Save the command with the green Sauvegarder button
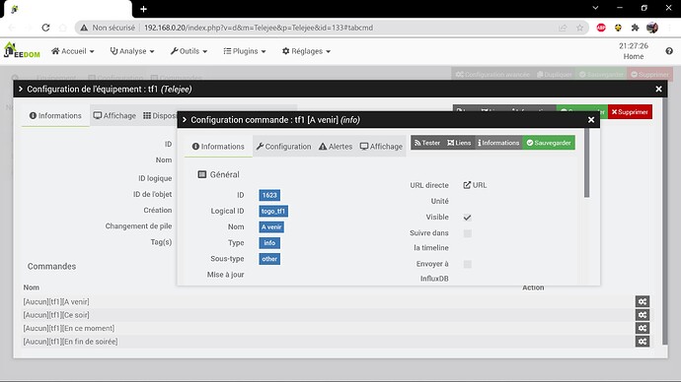Viewport: 681px width, 382px height. (549, 143)
